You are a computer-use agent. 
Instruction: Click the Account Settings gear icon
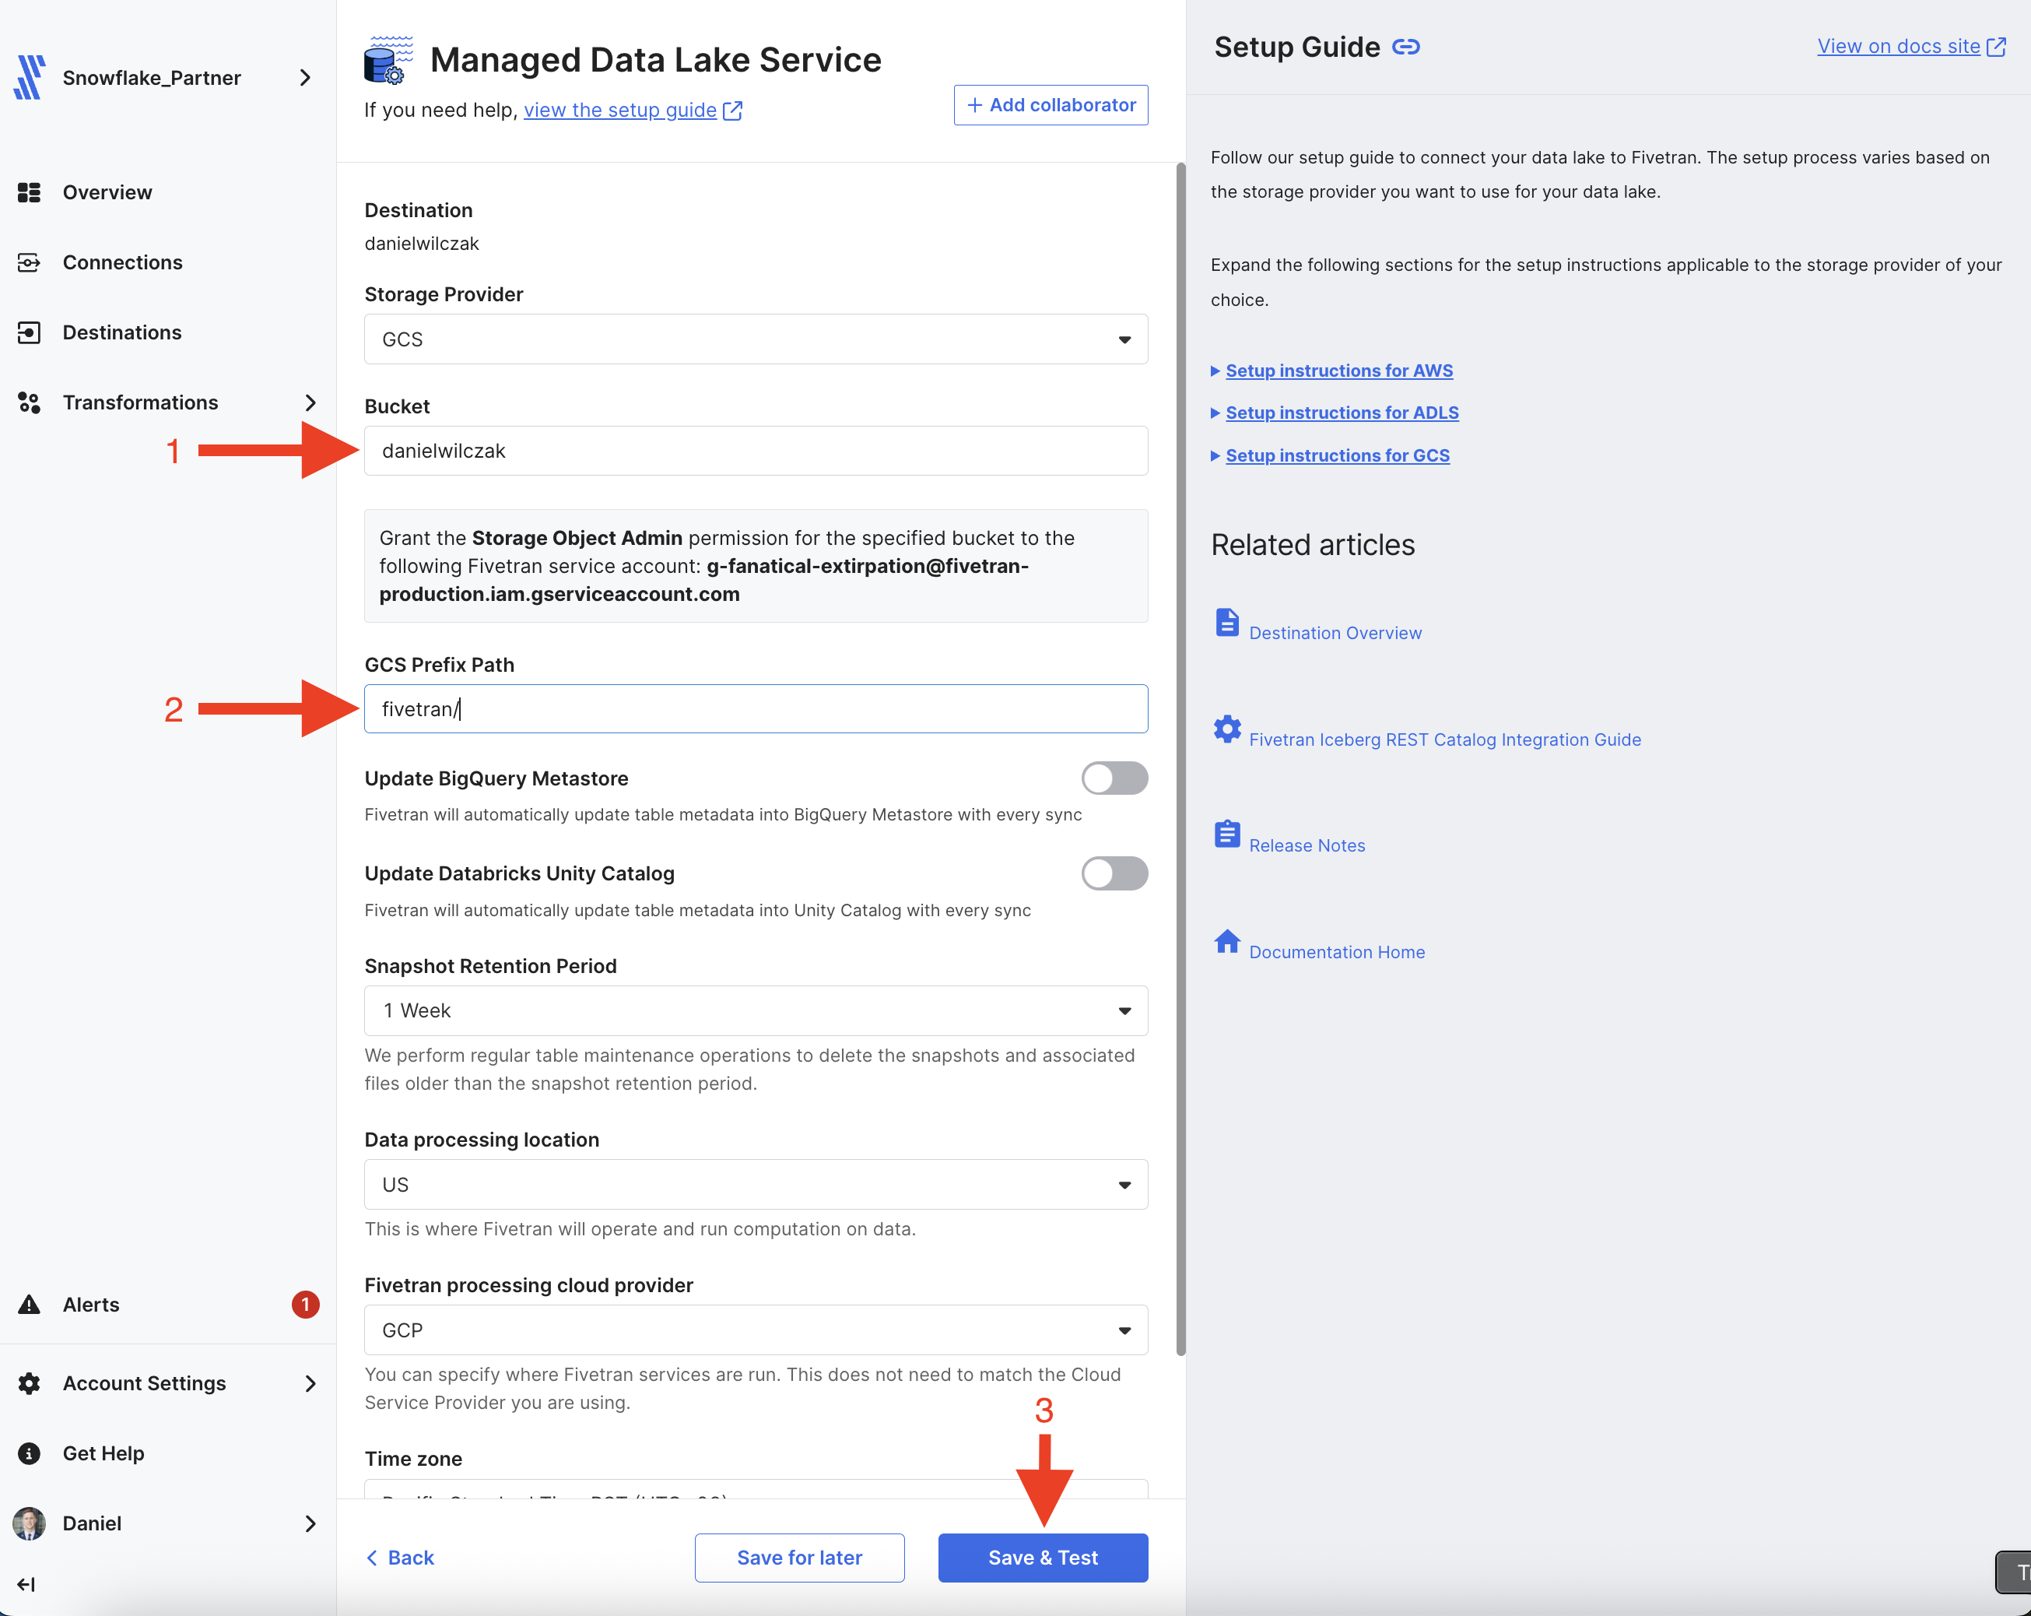point(30,1383)
